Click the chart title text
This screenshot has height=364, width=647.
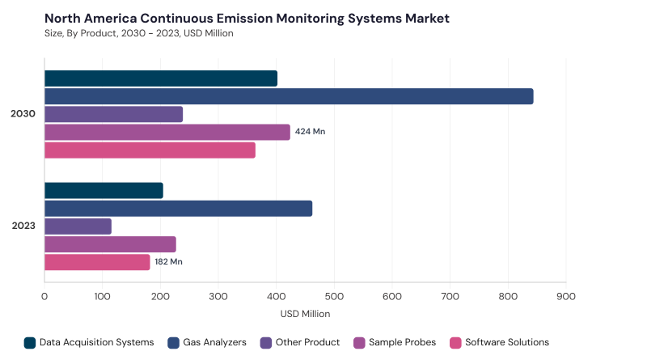point(247,18)
